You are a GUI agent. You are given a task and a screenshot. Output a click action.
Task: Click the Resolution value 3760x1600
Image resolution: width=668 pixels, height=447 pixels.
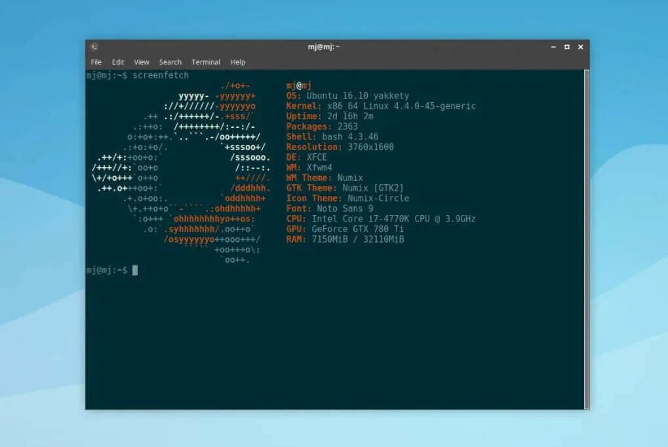pos(370,147)
